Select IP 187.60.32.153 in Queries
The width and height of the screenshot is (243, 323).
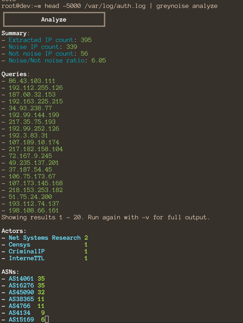click(x=32, y=95)
